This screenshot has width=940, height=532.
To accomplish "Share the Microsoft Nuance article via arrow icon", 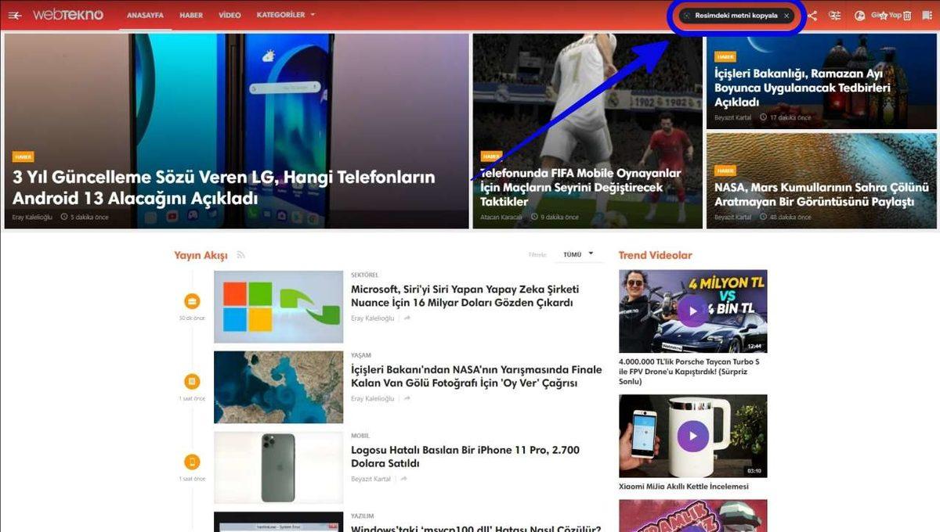I will [407, 318].
